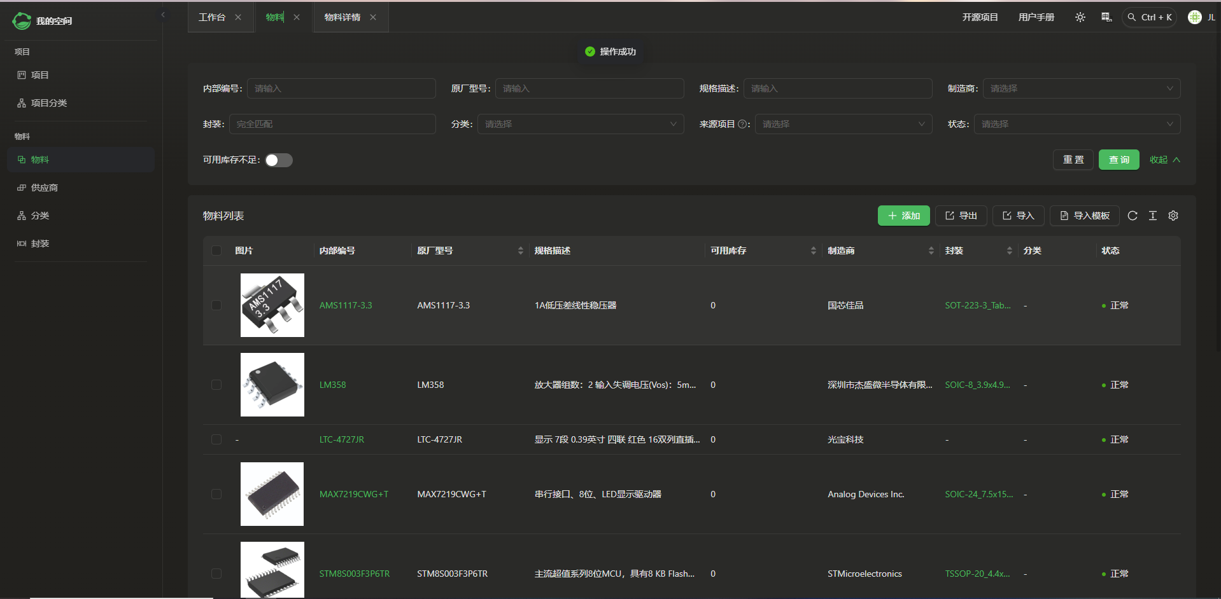Select the LM358 row checkbox

[x=216, y=385]
